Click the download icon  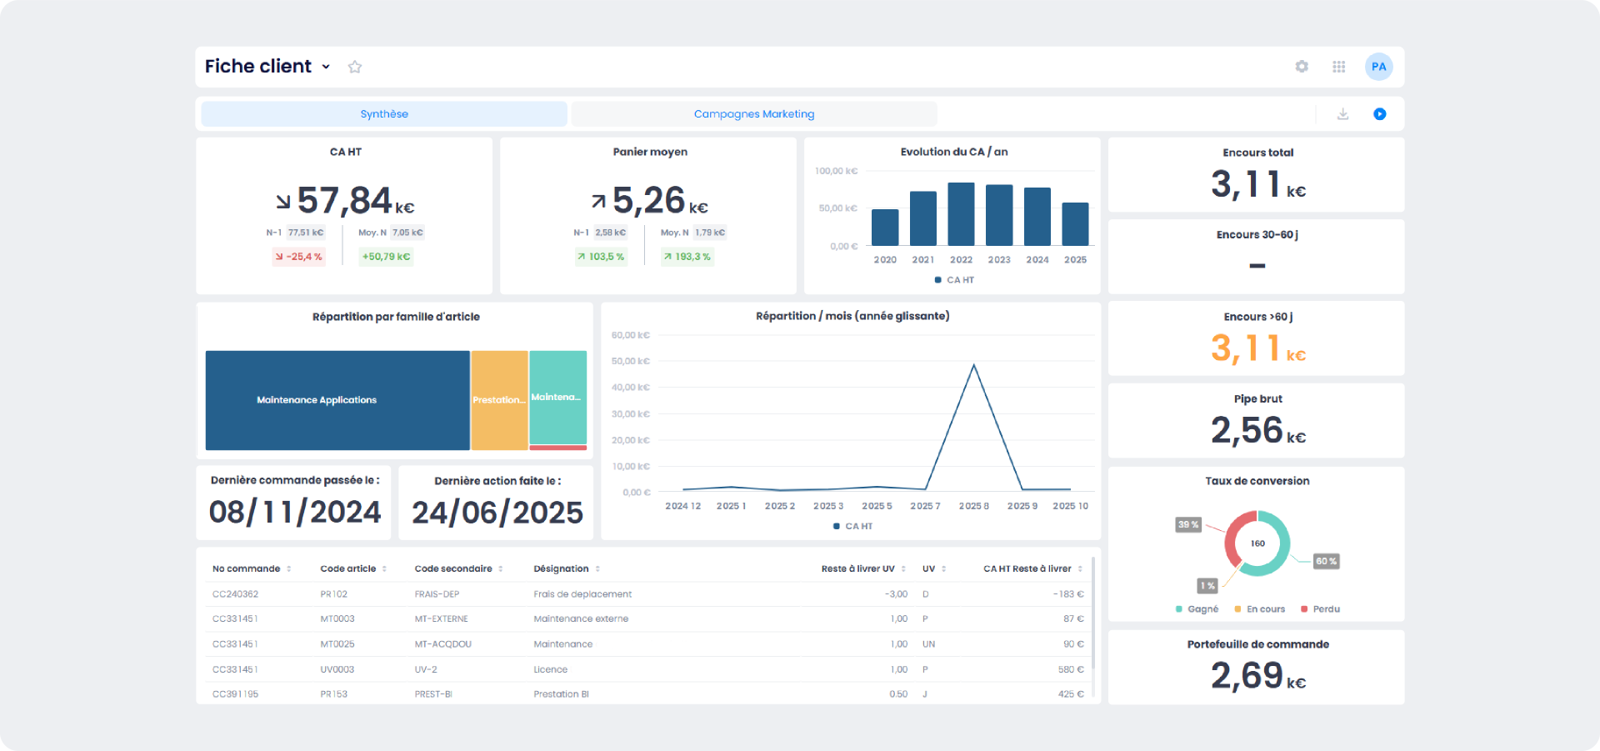[x=1342, y=114]
